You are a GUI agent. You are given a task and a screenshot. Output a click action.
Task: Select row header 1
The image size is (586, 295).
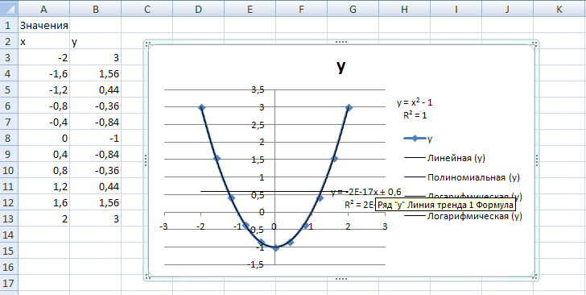[x=9, y=26]
